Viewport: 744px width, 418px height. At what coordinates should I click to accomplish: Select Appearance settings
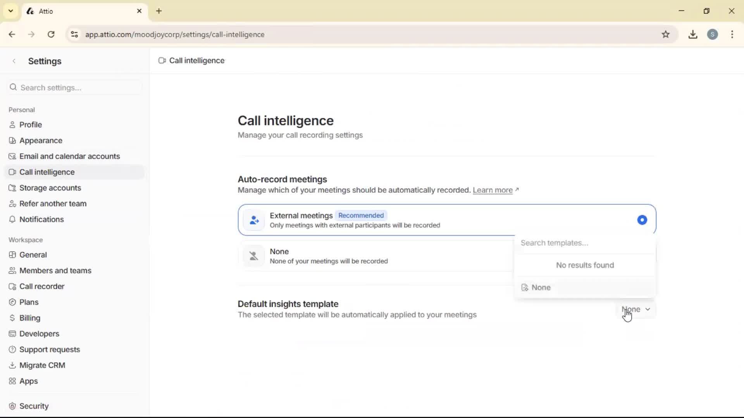[40, 140]
